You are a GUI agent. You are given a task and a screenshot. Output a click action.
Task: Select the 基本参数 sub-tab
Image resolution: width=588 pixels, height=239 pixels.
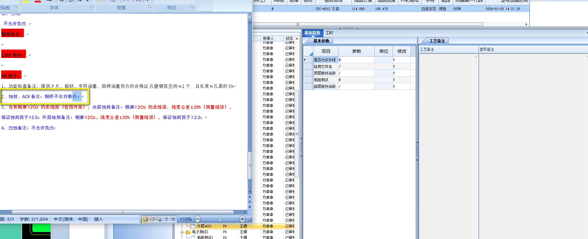click(321, 41)
